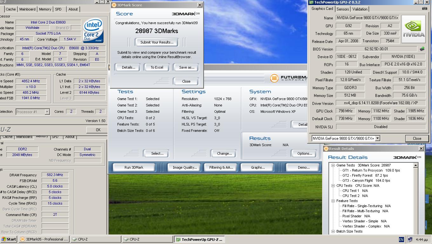This screenshot has height=244, width=432.
Task: Click the Result Details window title icon
Action: 326,149
